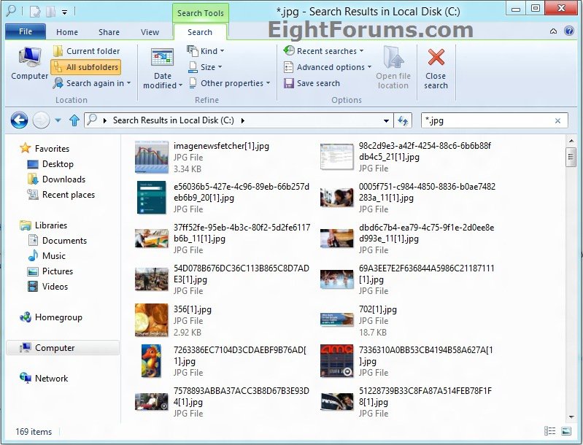
Task: Toggle All subfolders search scope
Action: click(85, 67)
